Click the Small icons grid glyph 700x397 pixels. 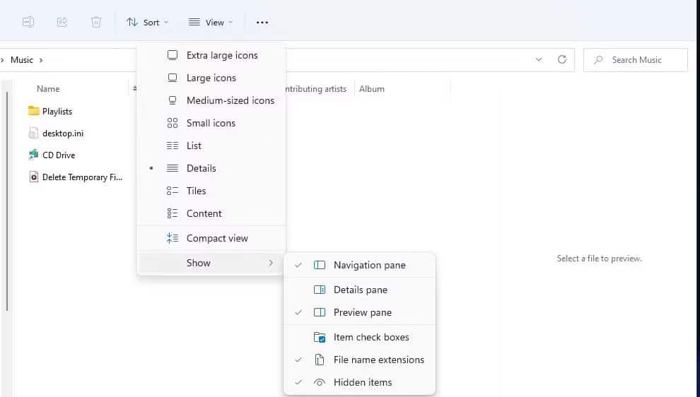(173, 123)
